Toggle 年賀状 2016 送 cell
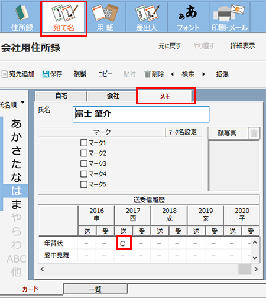The image size is (266, 298). 86,244
